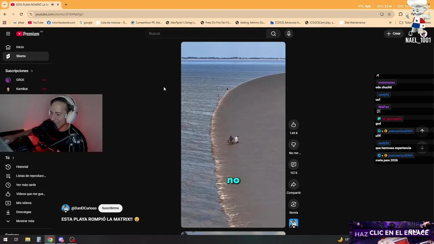Image resolution: width=434 pixels, height=244 pixels.
Task: Dislike the short with thumbs down
Action: pyautogui.click(x=294, y=145)
